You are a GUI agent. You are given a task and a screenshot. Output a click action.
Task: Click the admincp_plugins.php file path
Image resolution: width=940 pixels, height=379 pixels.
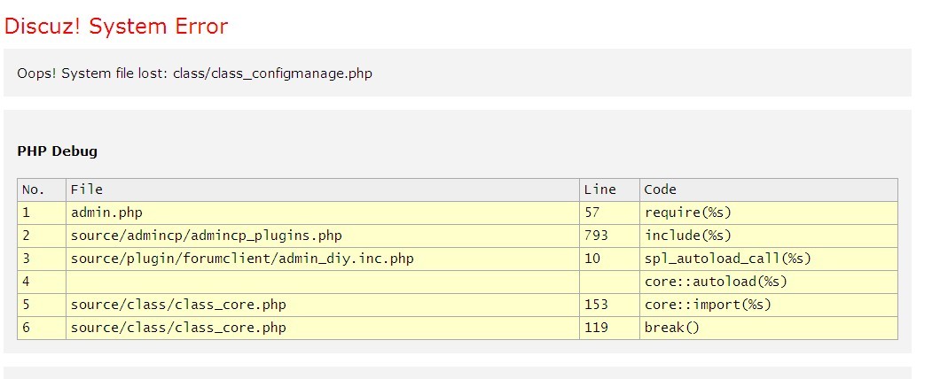206,236
